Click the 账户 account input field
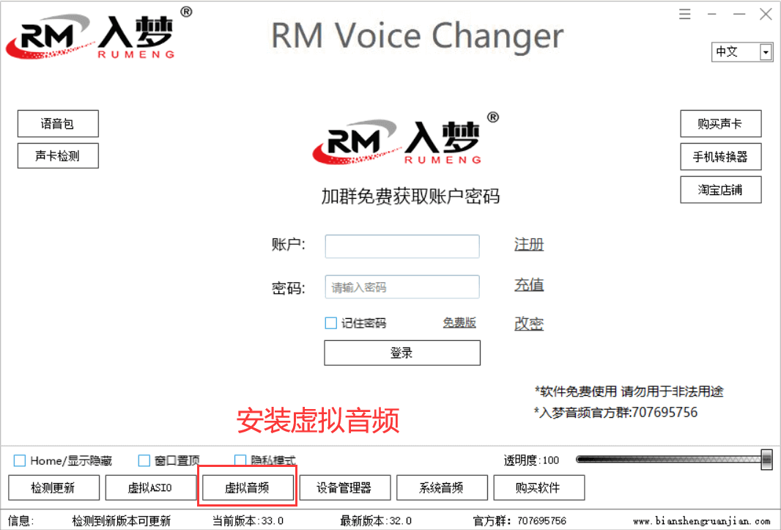The height and width of the screenshot is (530, 781). 402,246
